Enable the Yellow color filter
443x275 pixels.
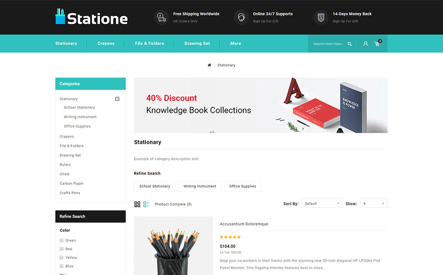click(62, 258)
